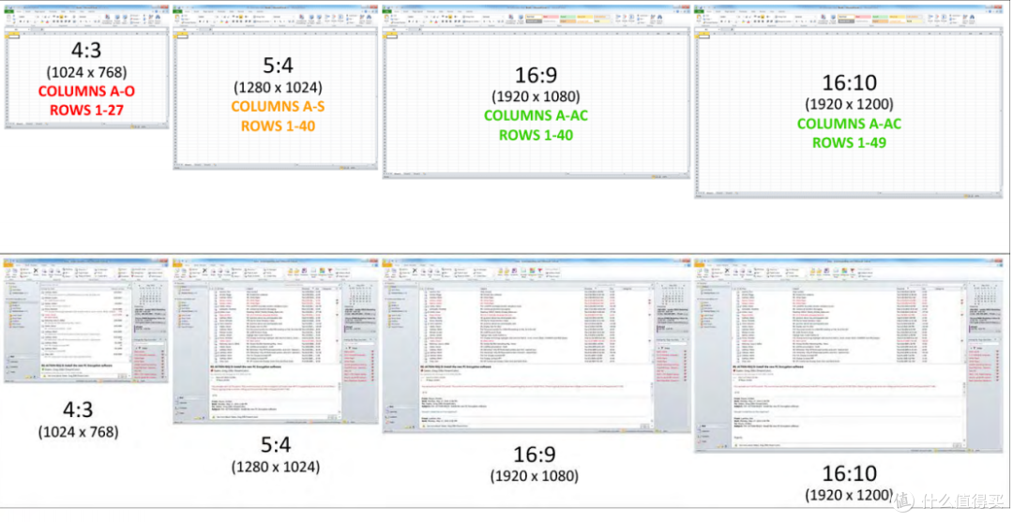Click the Delete X icon in 16:10 Outlook ribbon
This screenshot has height=522, width=1013.
[726, 272]
